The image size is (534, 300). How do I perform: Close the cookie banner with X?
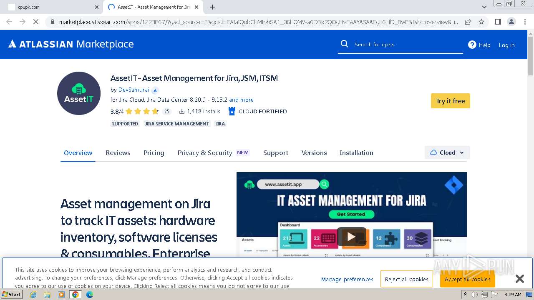point(519,279)
